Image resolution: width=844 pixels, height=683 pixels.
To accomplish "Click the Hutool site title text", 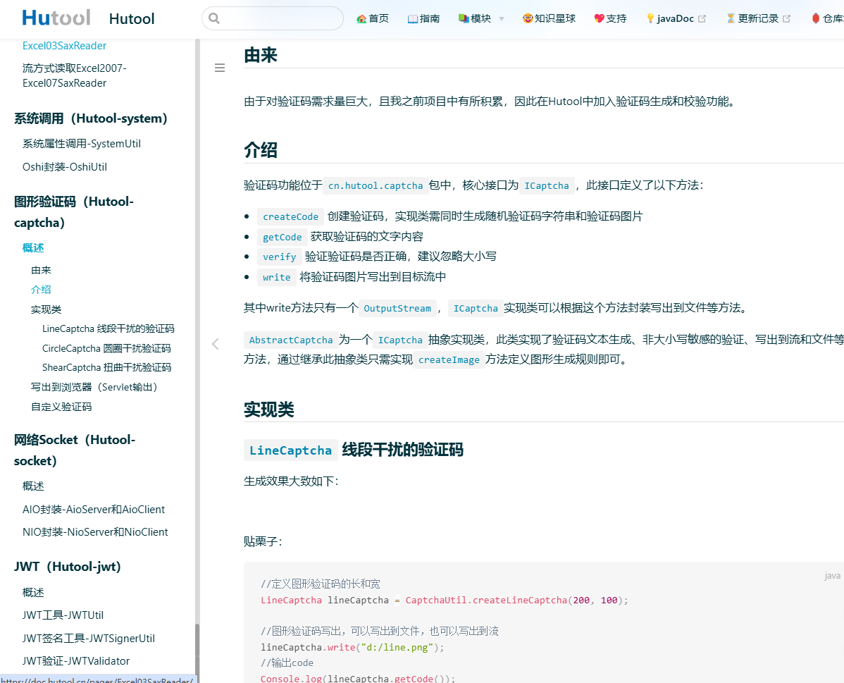I will coord(131,19).
